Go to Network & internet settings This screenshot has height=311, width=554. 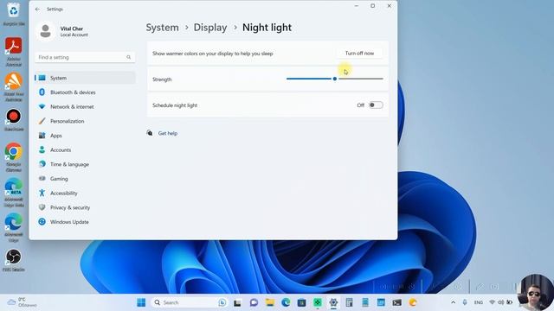coord(85,106)
